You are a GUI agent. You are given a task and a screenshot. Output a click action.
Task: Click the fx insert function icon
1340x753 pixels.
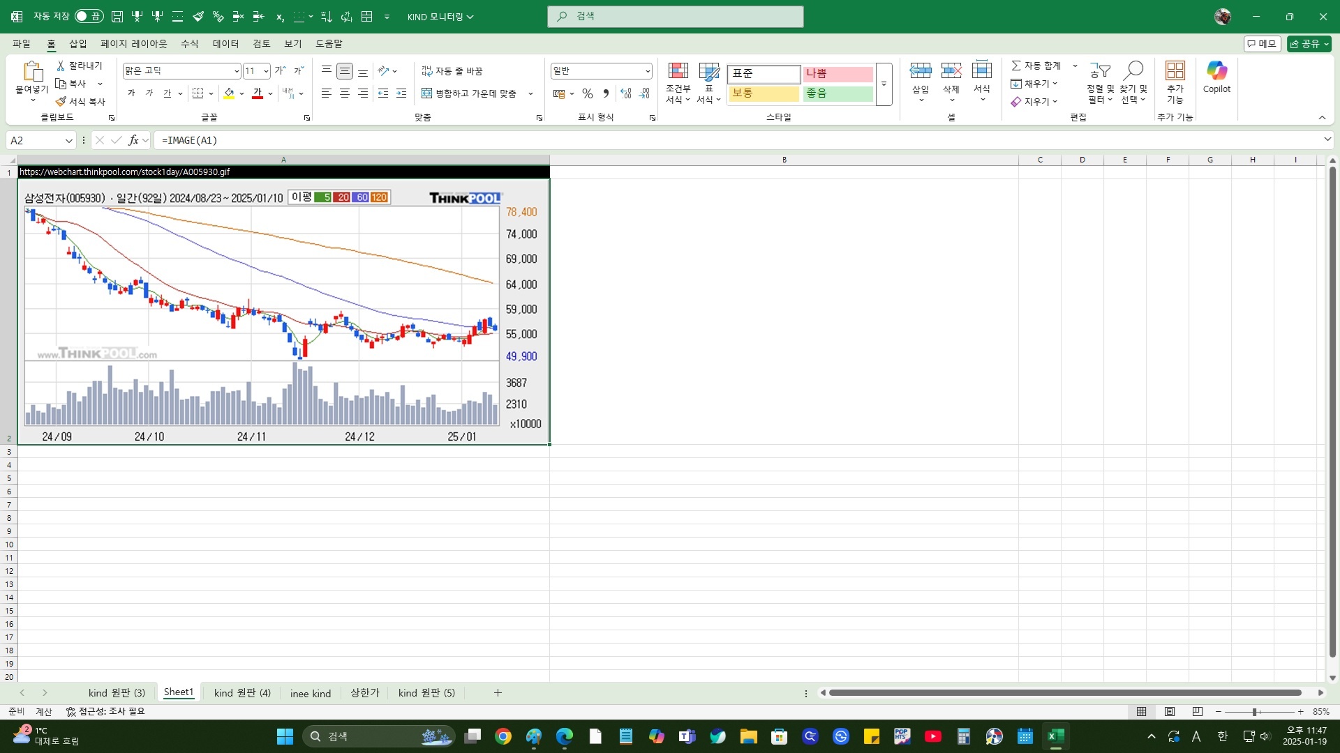click(133, 140)
